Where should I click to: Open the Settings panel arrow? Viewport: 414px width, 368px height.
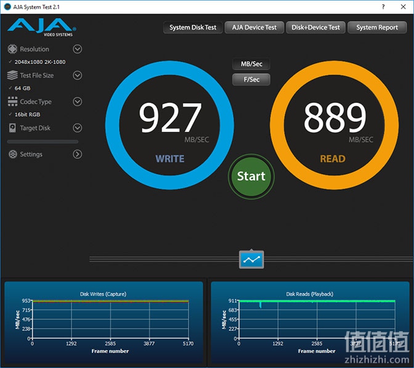78,154
